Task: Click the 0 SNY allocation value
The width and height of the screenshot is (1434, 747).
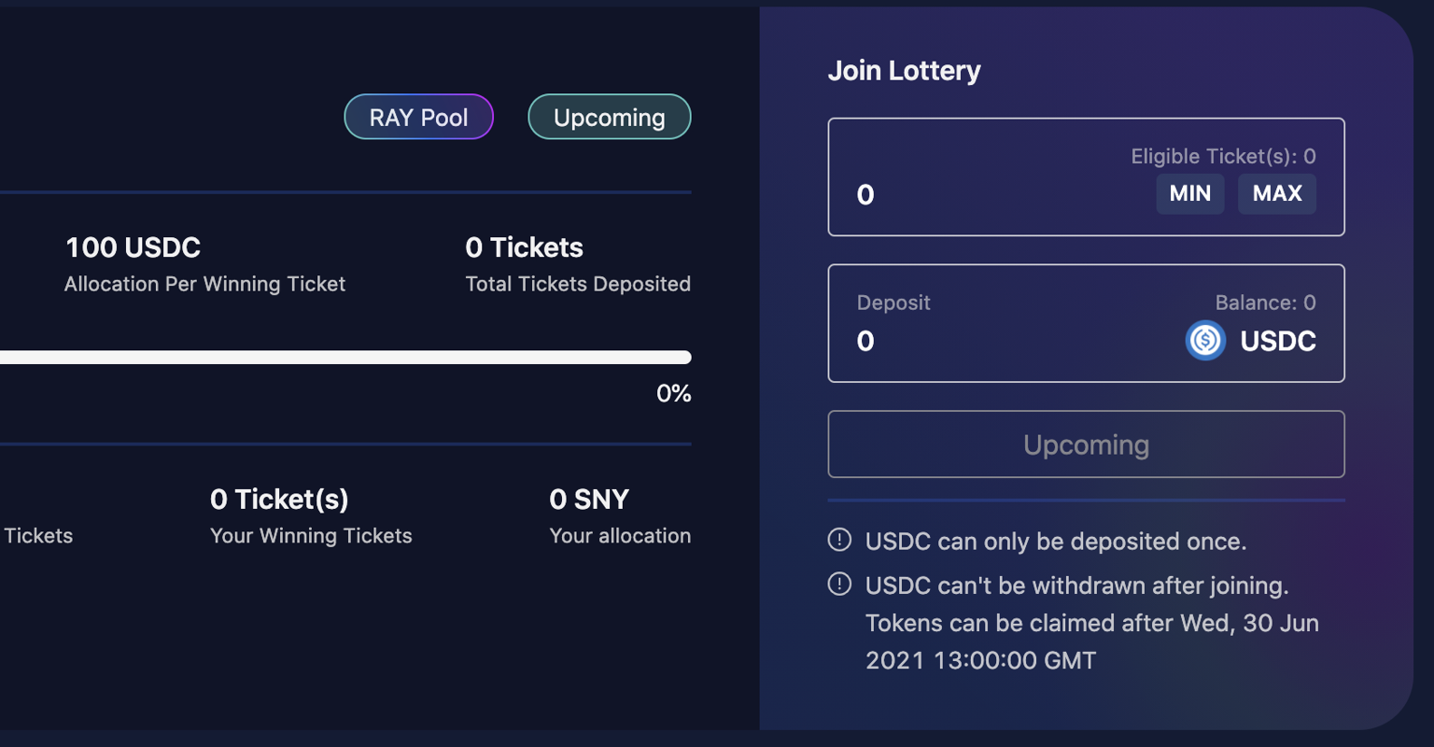Action: tap(589, 500)
